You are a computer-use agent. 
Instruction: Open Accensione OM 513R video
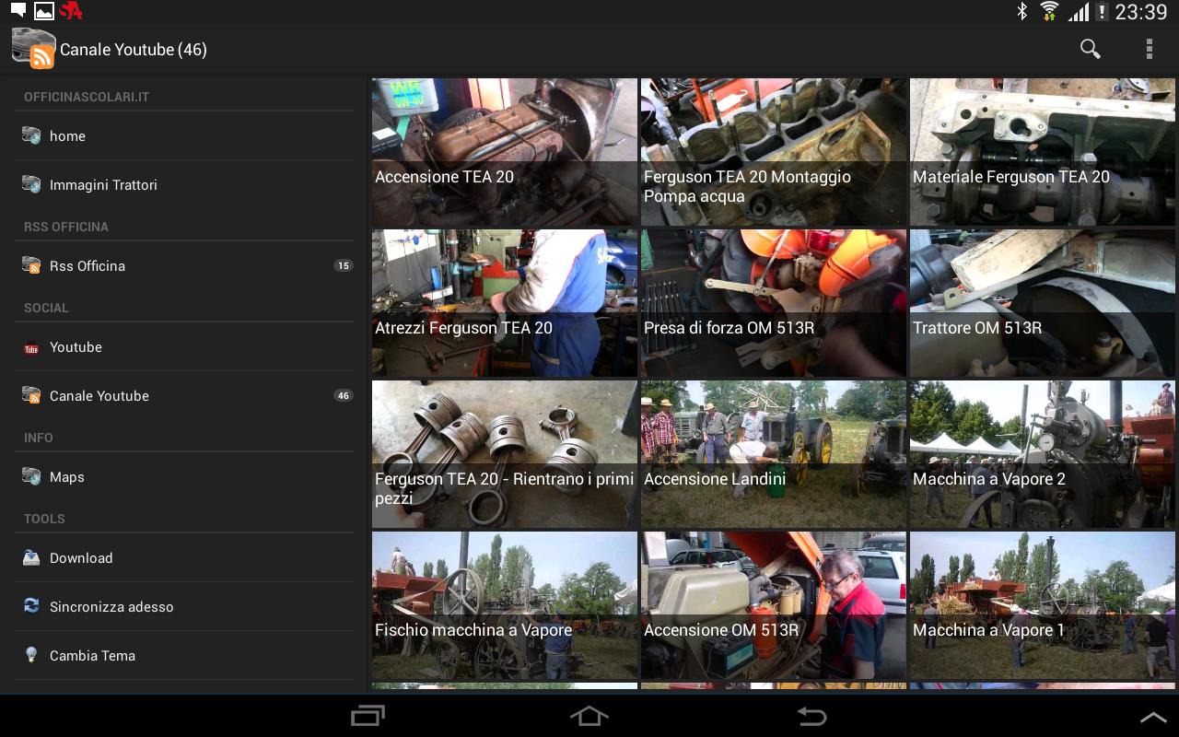(774, 605)
